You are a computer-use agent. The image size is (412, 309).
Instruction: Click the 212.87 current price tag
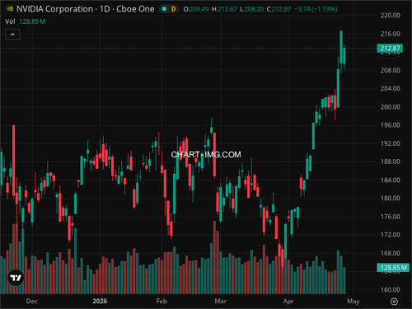tap(390, 48)
